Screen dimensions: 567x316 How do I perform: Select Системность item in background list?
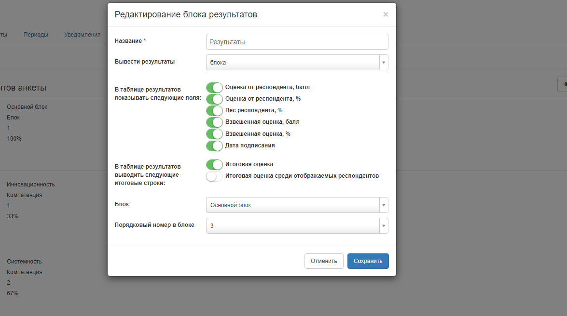[24, 262]
